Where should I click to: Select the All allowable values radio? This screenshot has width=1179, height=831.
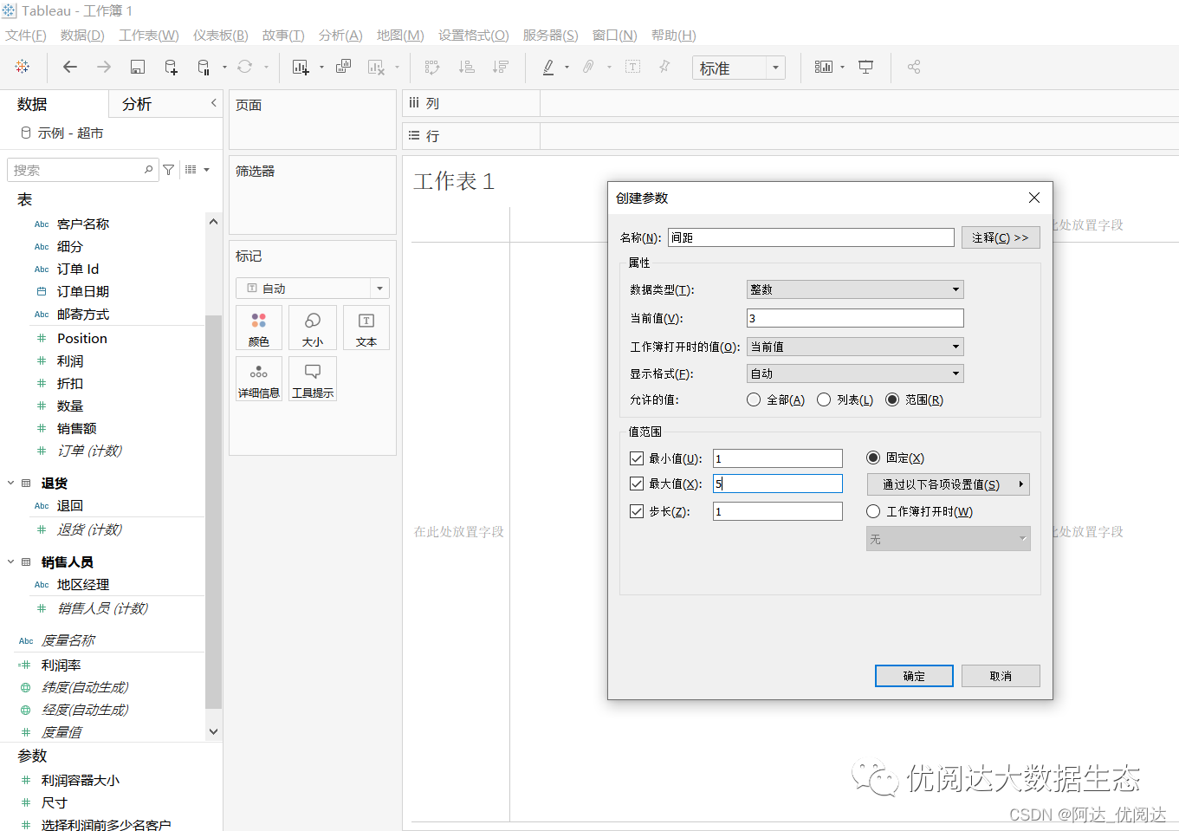pyautogui.click(x=754, y=399)
